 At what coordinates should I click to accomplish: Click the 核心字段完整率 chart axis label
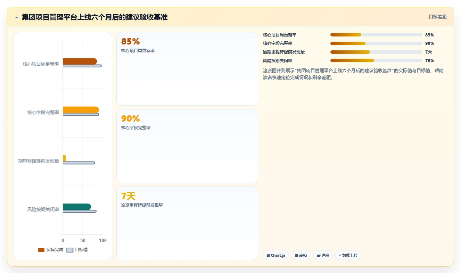43,113
